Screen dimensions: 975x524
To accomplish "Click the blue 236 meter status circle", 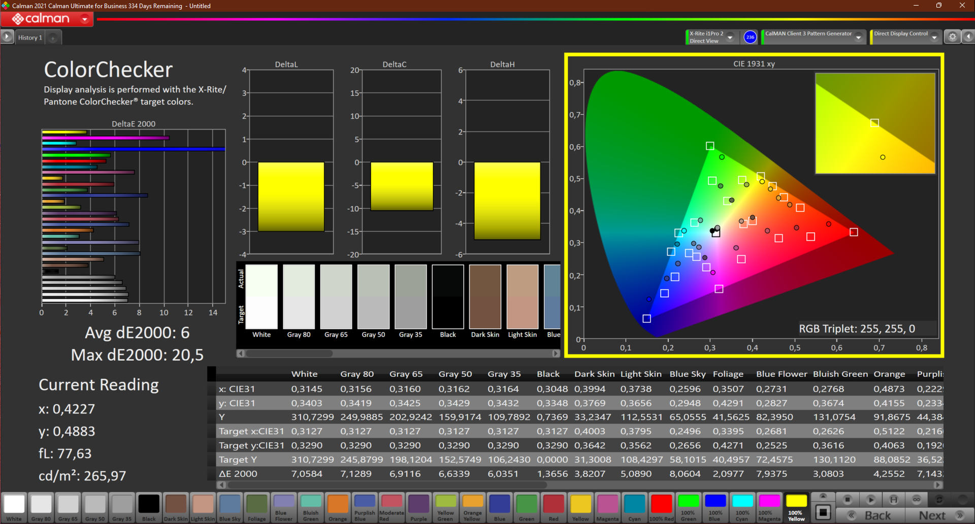I will coord(750,37).
